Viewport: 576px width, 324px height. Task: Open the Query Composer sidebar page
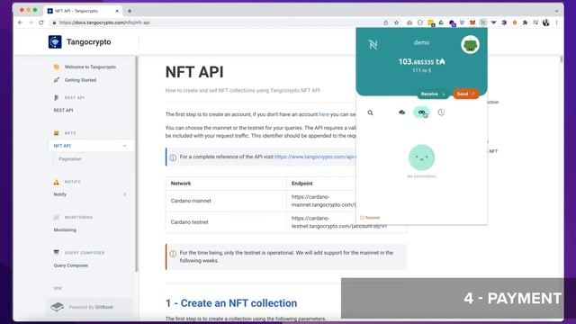pyautogui.click(x=70, y=265)
